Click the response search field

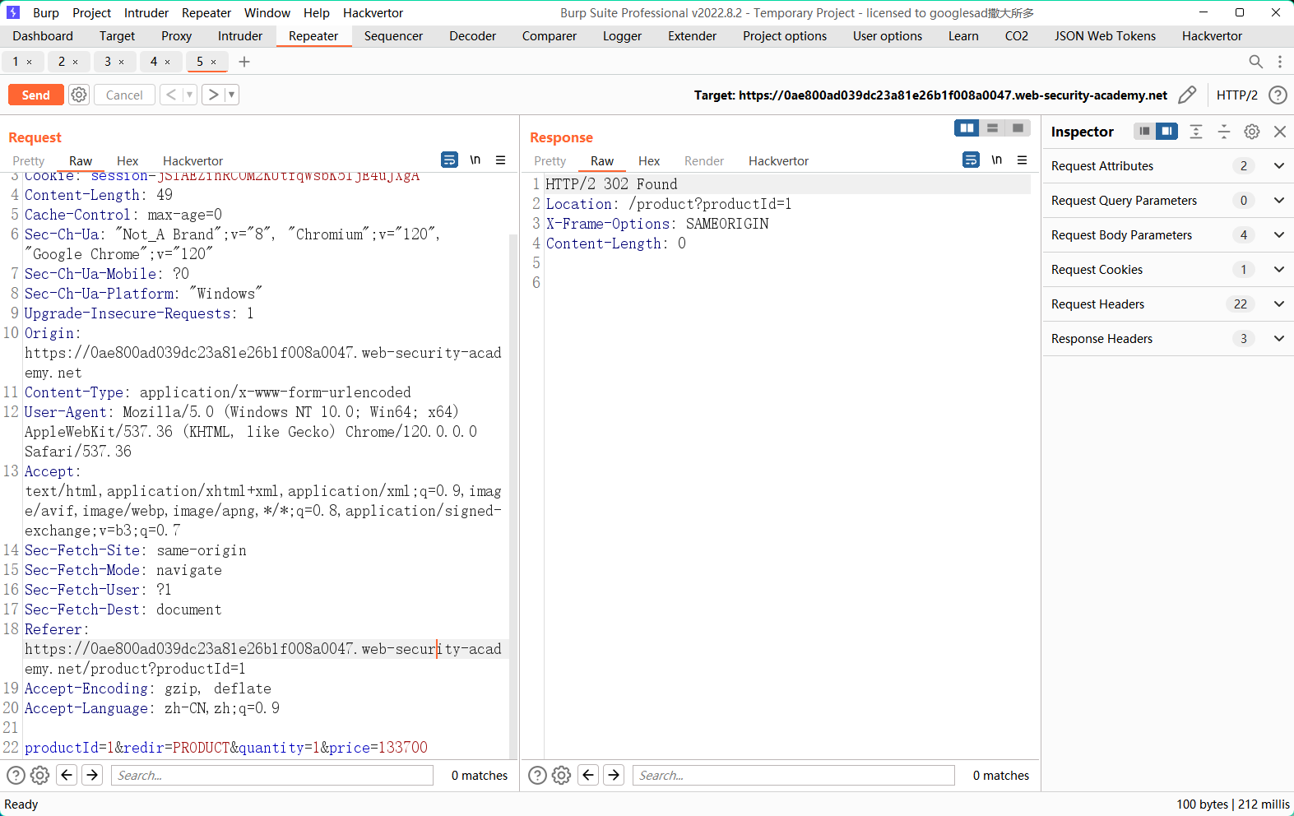(794, 775)
